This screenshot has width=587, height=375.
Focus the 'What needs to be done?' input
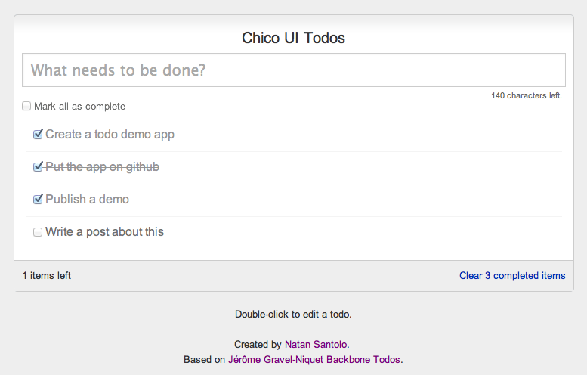coord(293,70)
